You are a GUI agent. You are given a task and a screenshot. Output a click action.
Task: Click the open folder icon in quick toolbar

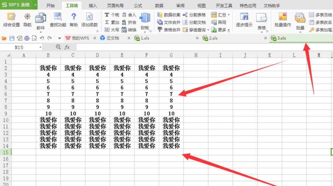coord(4,38)
